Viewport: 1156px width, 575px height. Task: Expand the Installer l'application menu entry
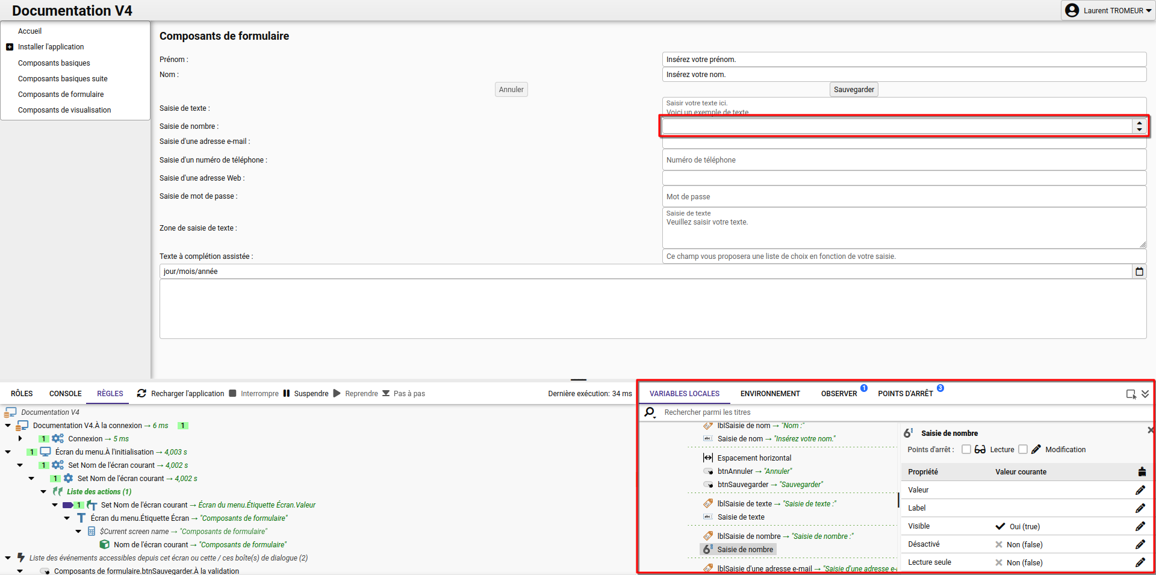(x=10, y=47)
